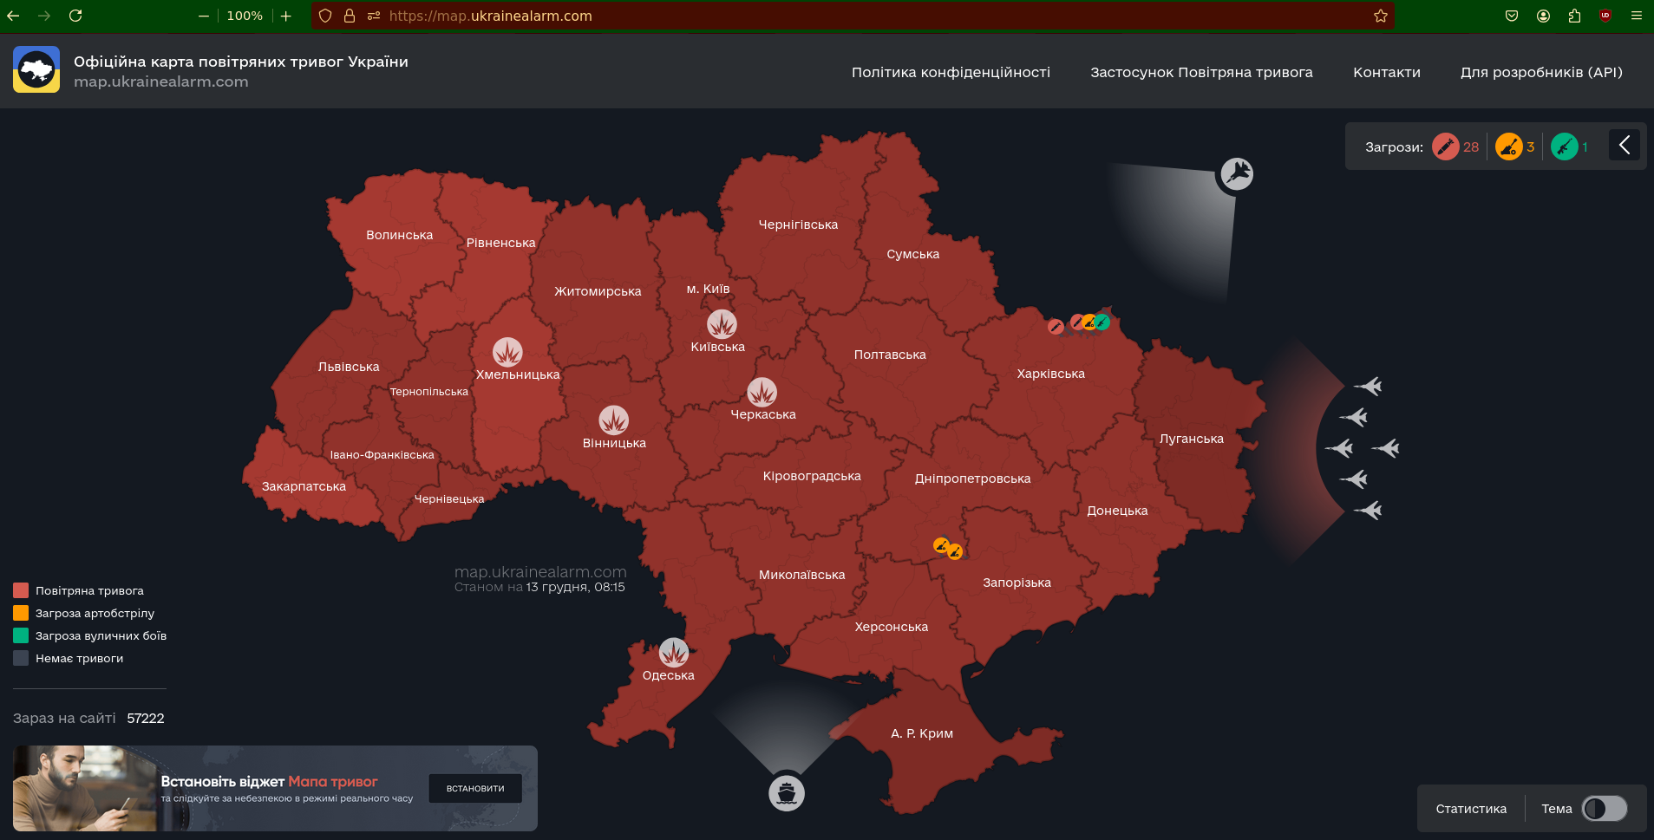Click the fighter jet icon in top right
Viewport: 1654px width, 840px height.
1237,174
